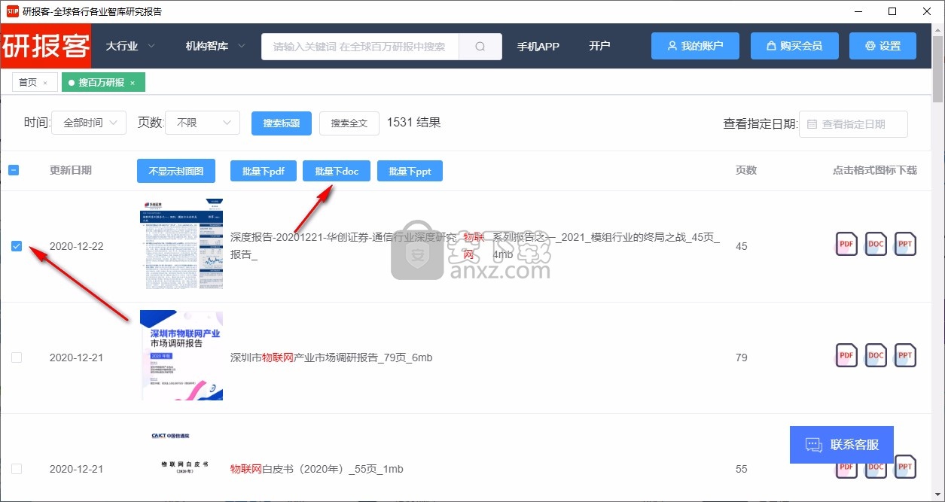
Task: Expand the 大行业 menu
Action: point(130,46)
